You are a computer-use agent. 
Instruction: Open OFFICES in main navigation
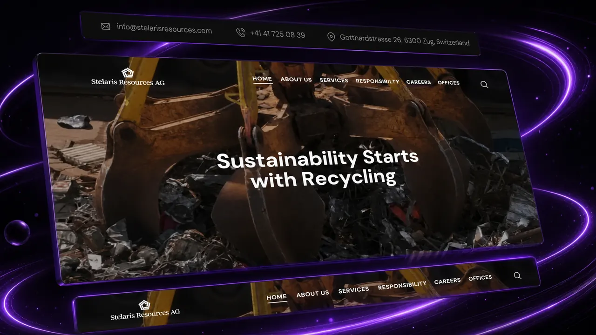(448, 83)
